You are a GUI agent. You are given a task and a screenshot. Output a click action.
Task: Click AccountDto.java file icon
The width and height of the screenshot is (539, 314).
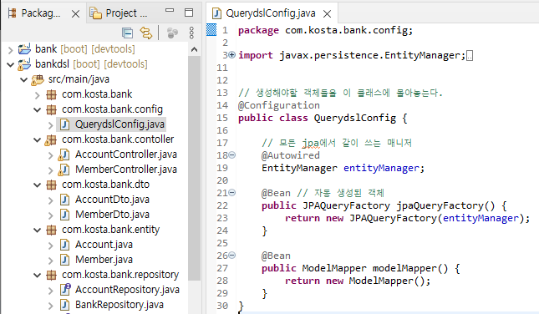(64, 200)
